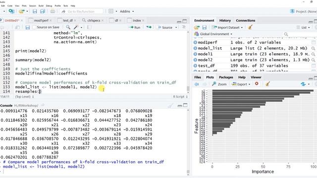Open the Files tab
The width and height of the screenshot is (317, 178).
pos(198,77)
